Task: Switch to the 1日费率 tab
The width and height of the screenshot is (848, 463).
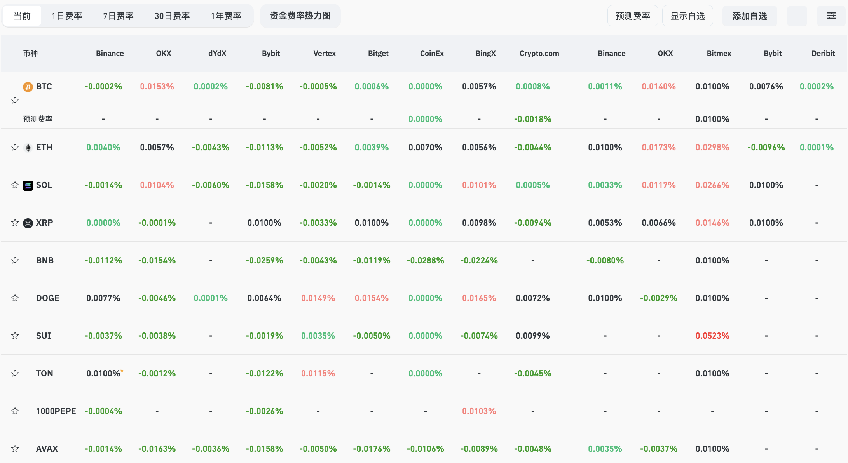Action: pos(67,16)
